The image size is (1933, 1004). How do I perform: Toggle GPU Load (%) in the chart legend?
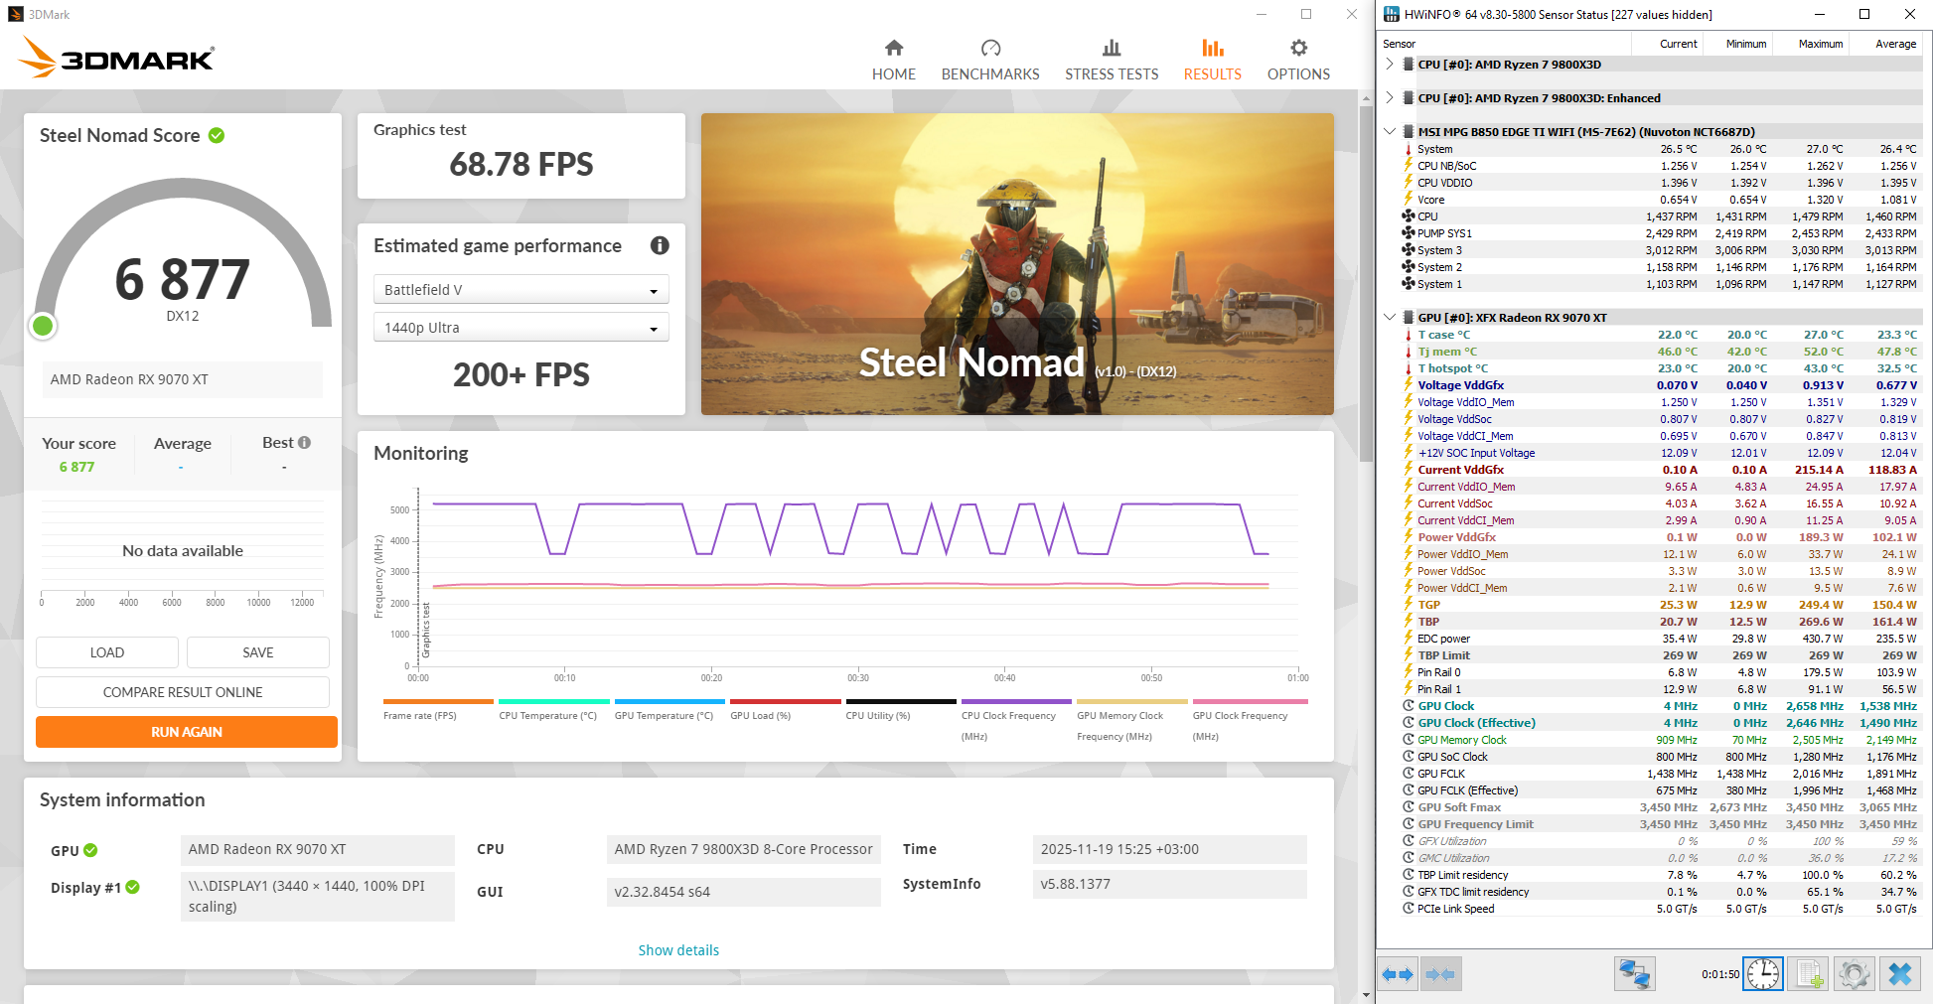tap(785, 709)
